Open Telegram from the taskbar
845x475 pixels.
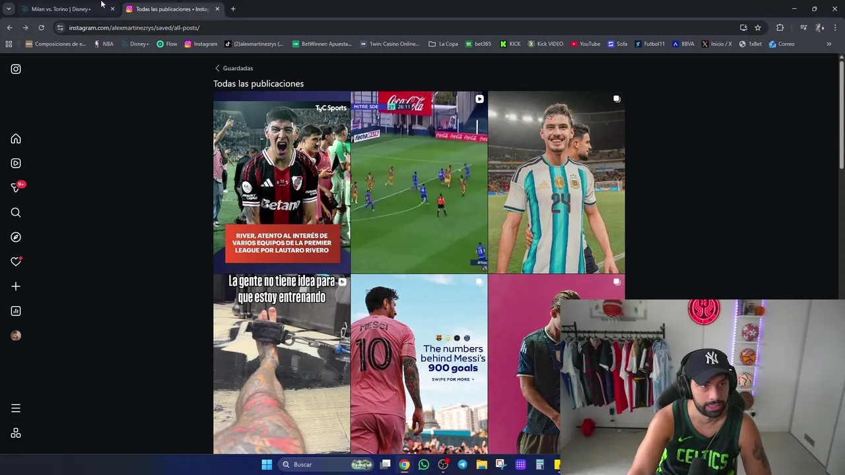click(x=462, y=464)
